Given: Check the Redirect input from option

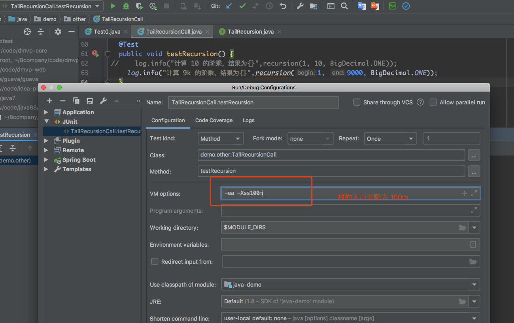Looking at the screenshot, I should coord(155,262).
